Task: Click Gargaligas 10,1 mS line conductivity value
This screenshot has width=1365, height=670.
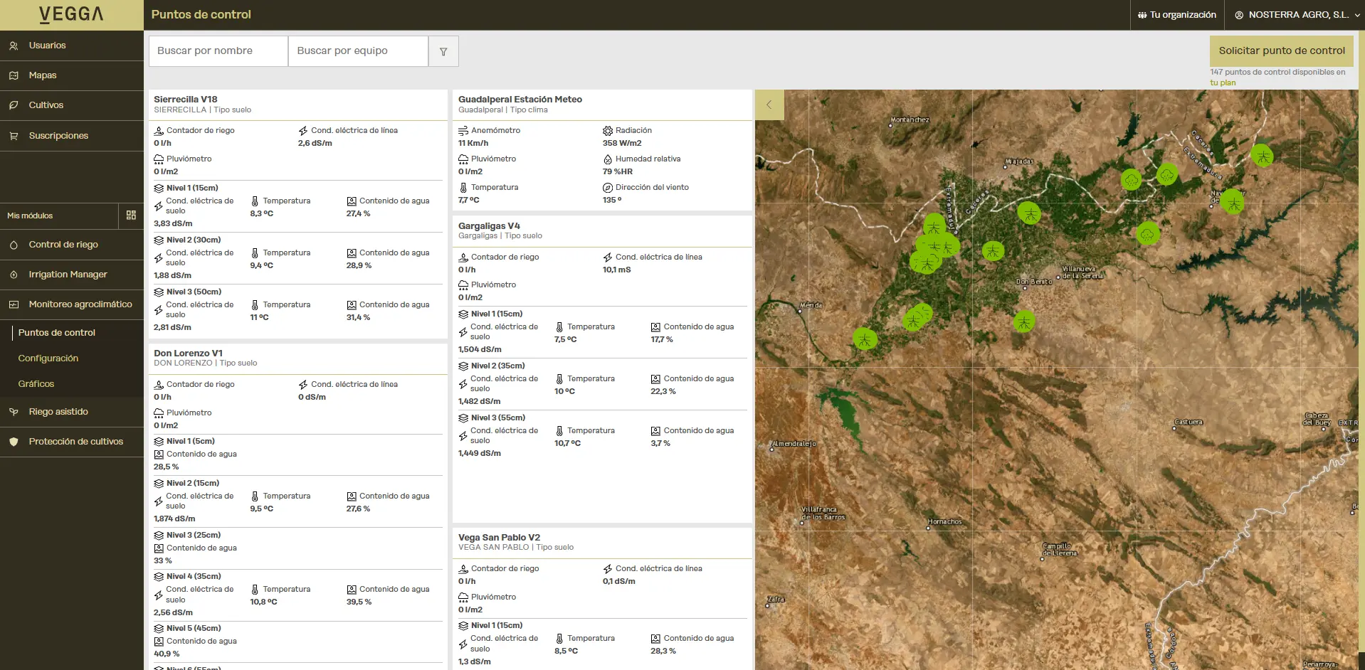Action: click(x=616, y=270)
